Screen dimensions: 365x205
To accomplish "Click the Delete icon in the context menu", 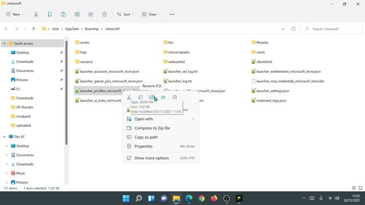I will (175, 97).
